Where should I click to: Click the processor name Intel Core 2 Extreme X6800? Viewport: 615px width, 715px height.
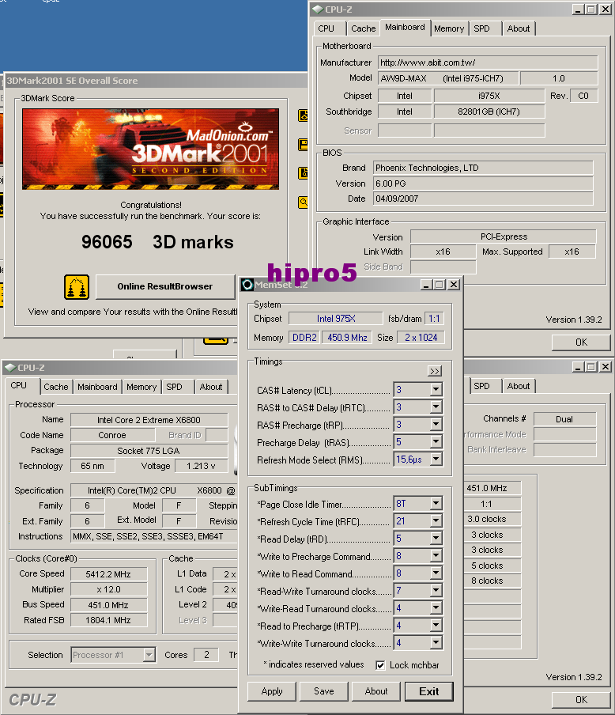[x=149, y=420]
